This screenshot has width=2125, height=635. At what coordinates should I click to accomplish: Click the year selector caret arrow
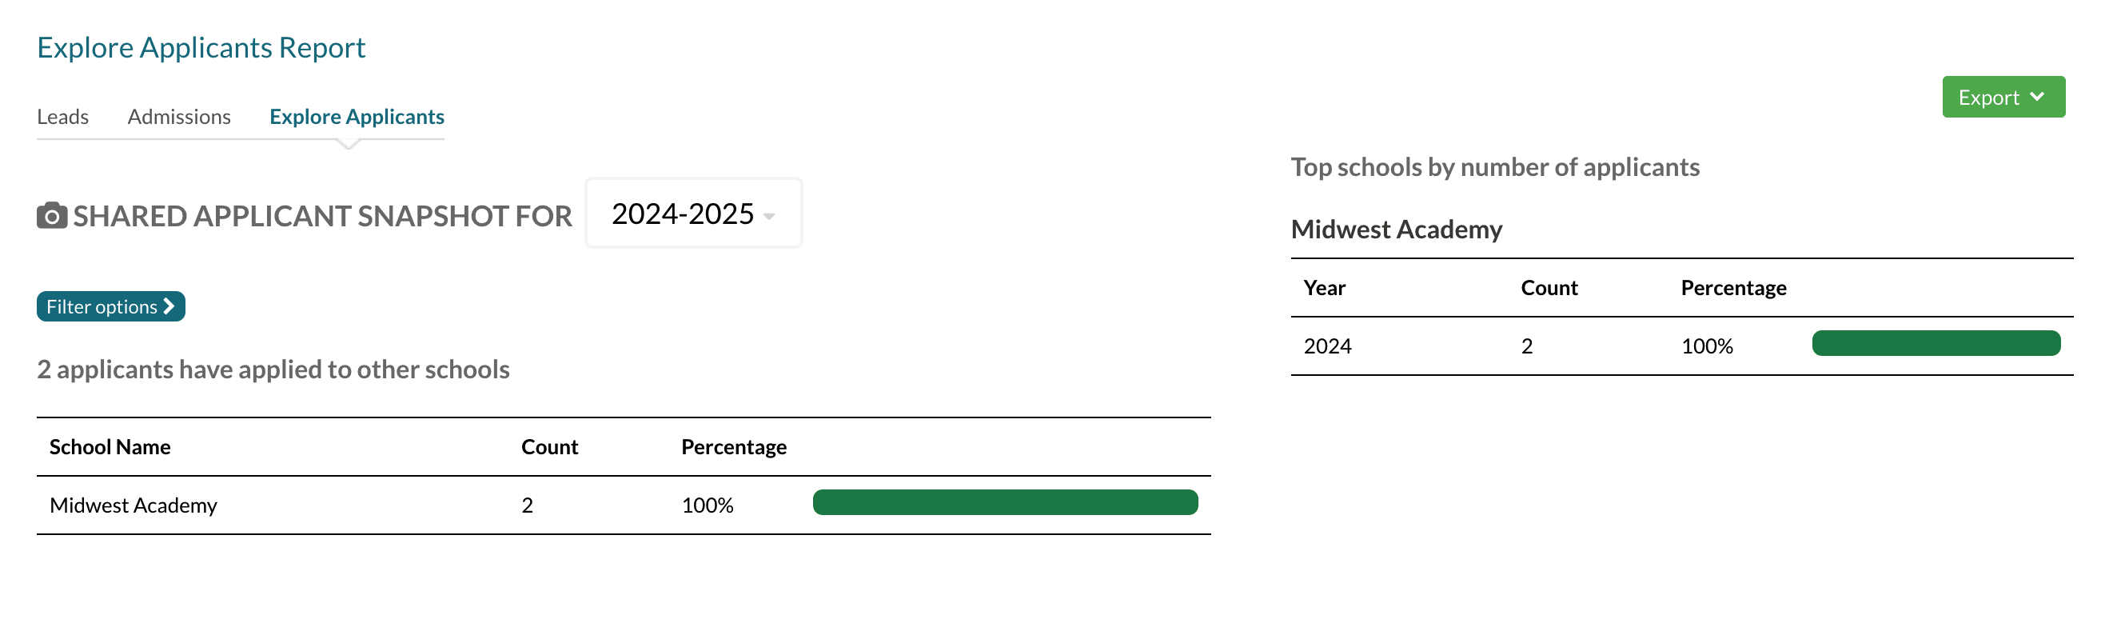coord(769,217)
